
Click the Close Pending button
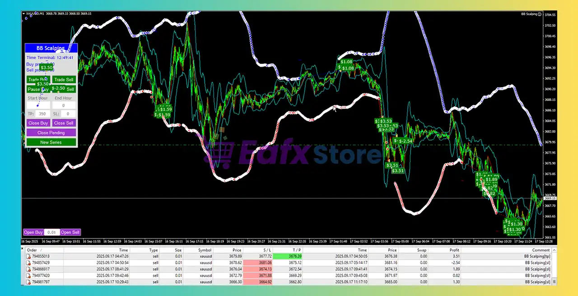click(51, 132)
